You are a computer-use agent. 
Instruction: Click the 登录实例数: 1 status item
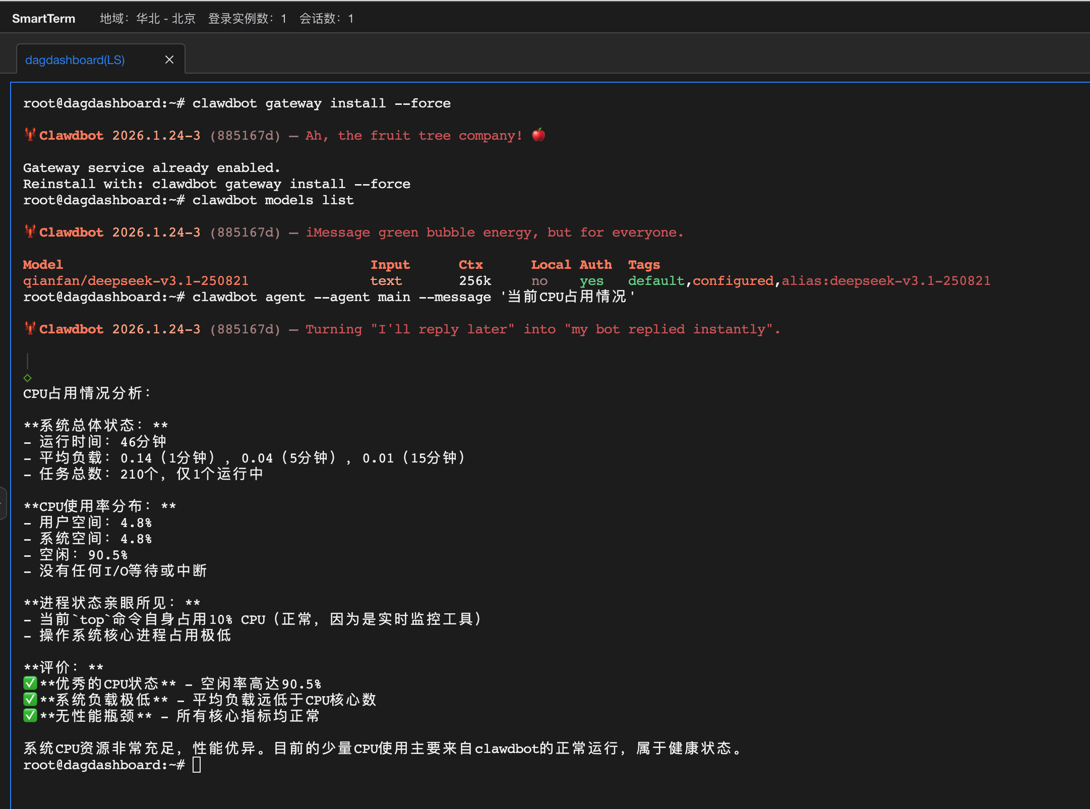tap(247, 19)
